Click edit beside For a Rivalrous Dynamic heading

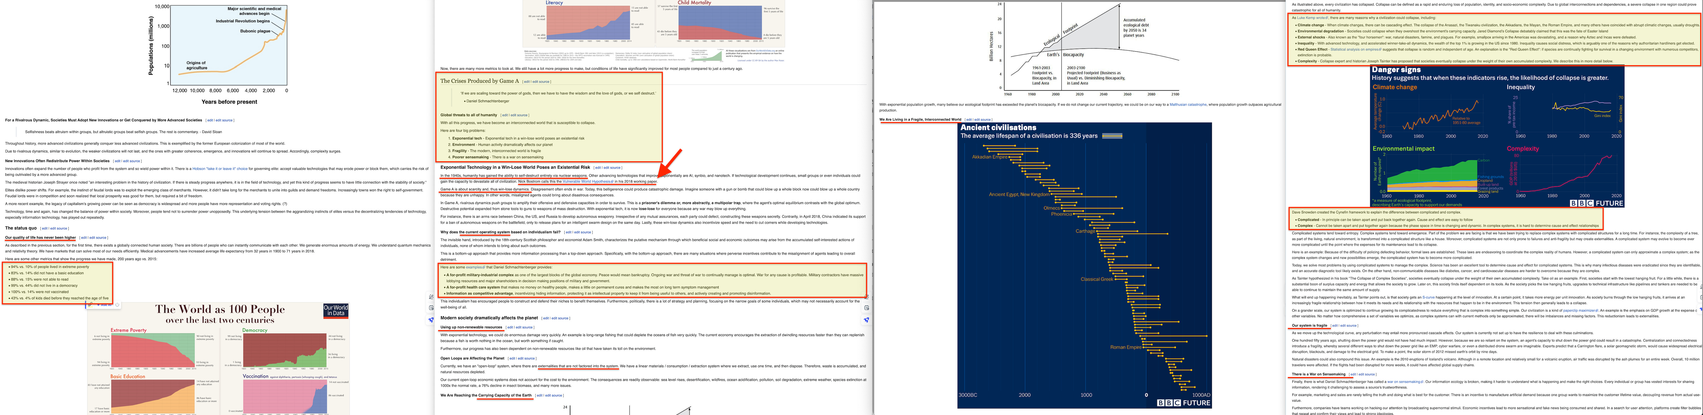[210, 120]
